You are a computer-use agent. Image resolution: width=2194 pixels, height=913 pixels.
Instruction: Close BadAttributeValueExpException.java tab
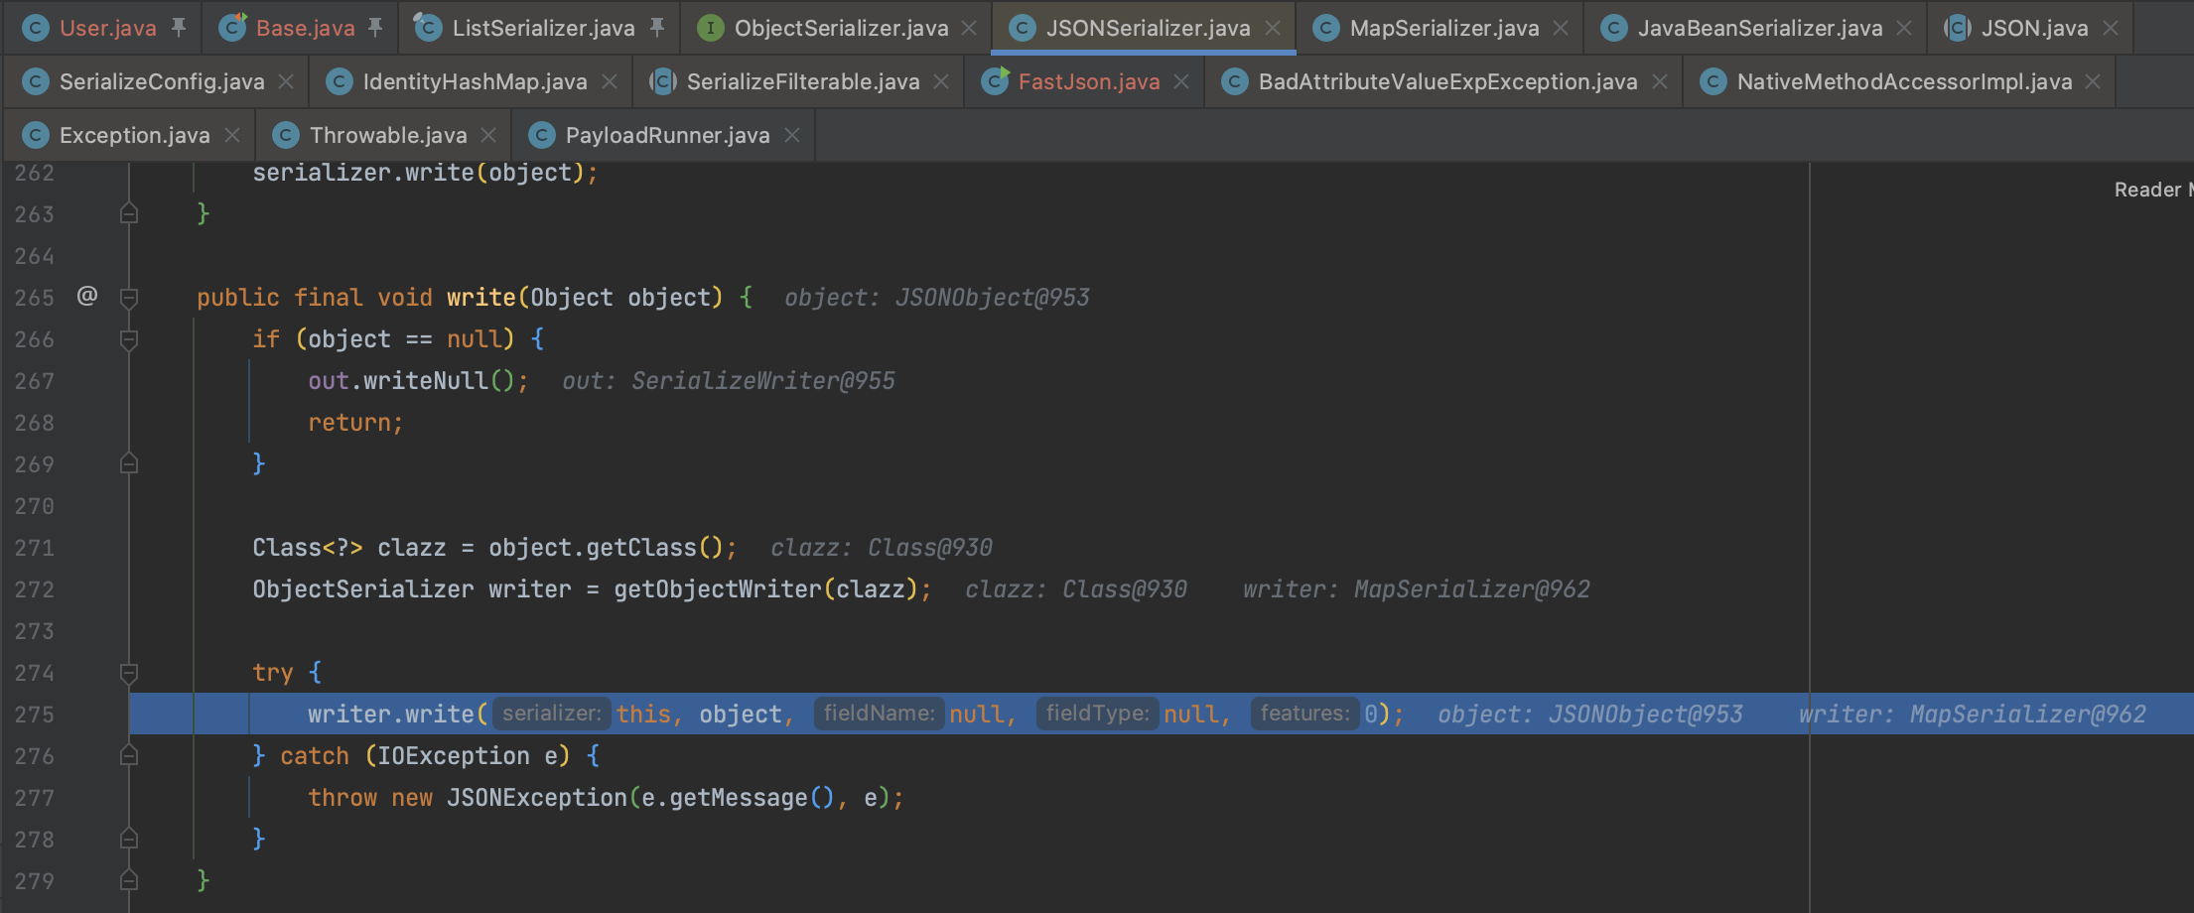(1659, 81)
